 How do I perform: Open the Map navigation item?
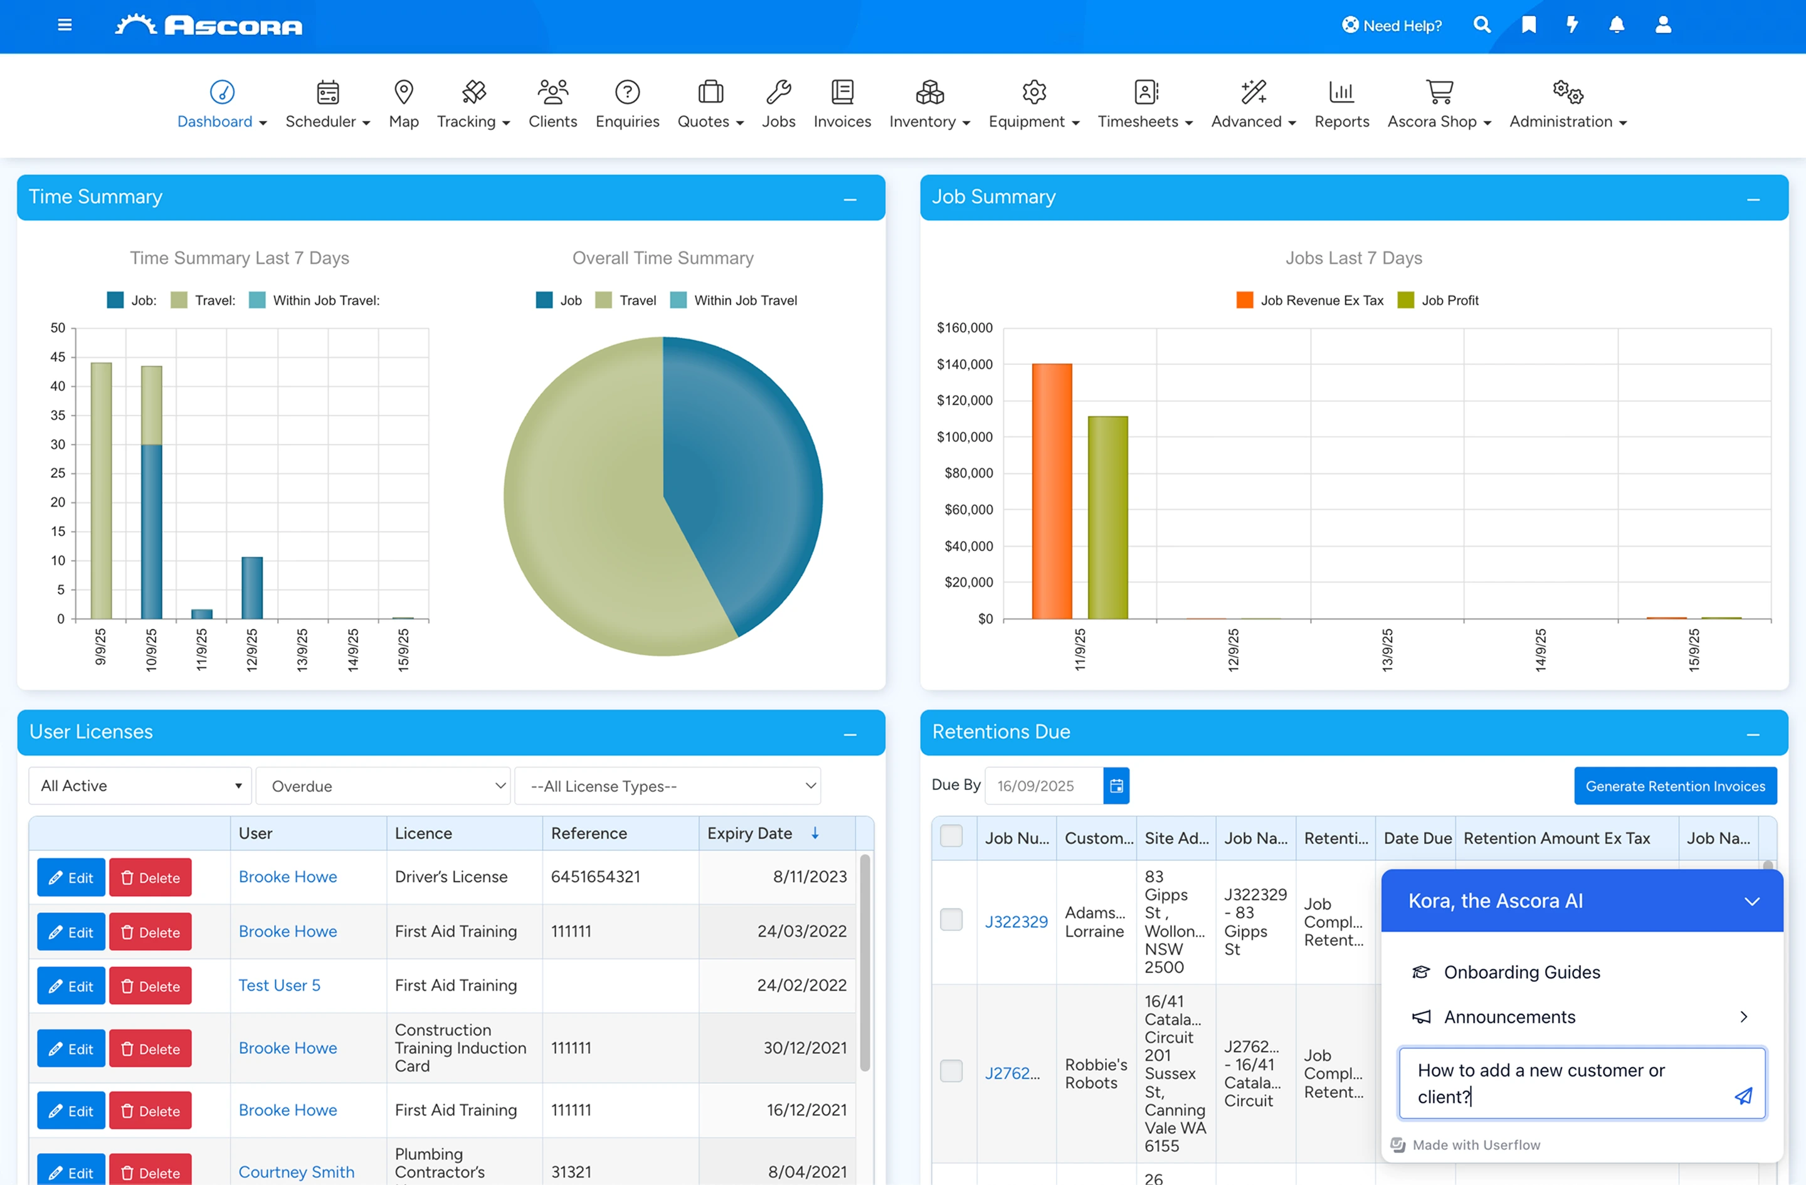(x=404, y=105)
